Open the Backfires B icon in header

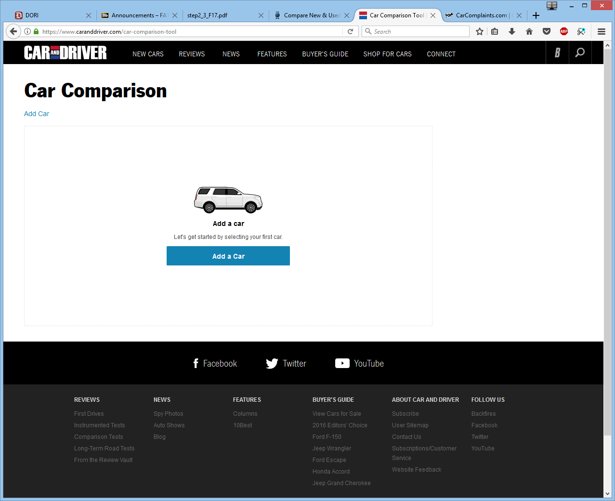pyautogui.click(x=557, y=53)
